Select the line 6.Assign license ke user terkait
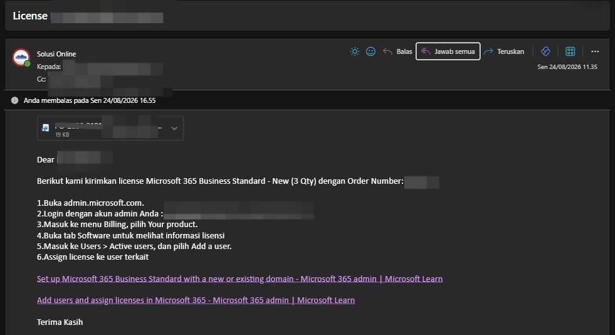 93,257
